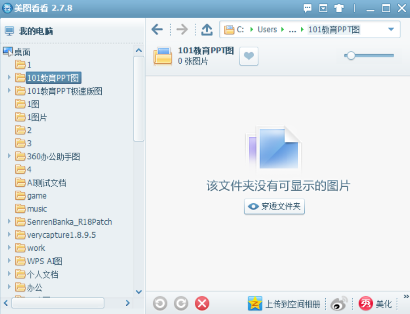This screenshot has height=314, width=410.
Task: Click the forward navigation arrow
Action: [x=182, y=30]
